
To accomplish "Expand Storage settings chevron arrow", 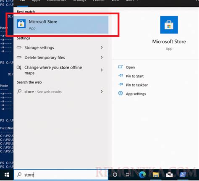I will (x=102, y=47).
